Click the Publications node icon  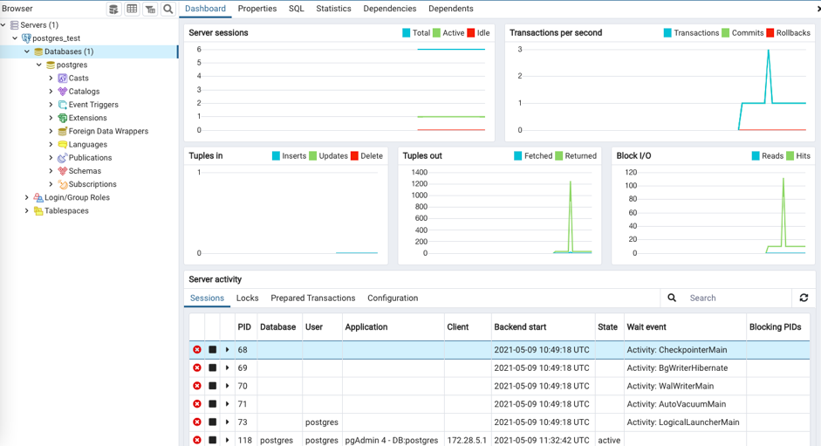62,158
